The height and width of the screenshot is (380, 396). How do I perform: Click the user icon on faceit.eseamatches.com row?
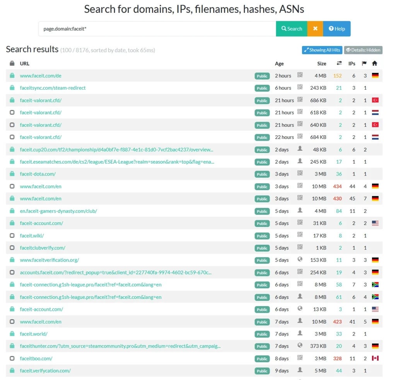(300, 161)
